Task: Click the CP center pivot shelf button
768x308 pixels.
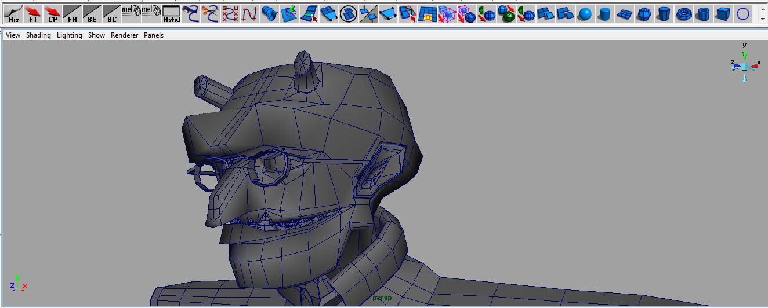Action: [53, 13]
